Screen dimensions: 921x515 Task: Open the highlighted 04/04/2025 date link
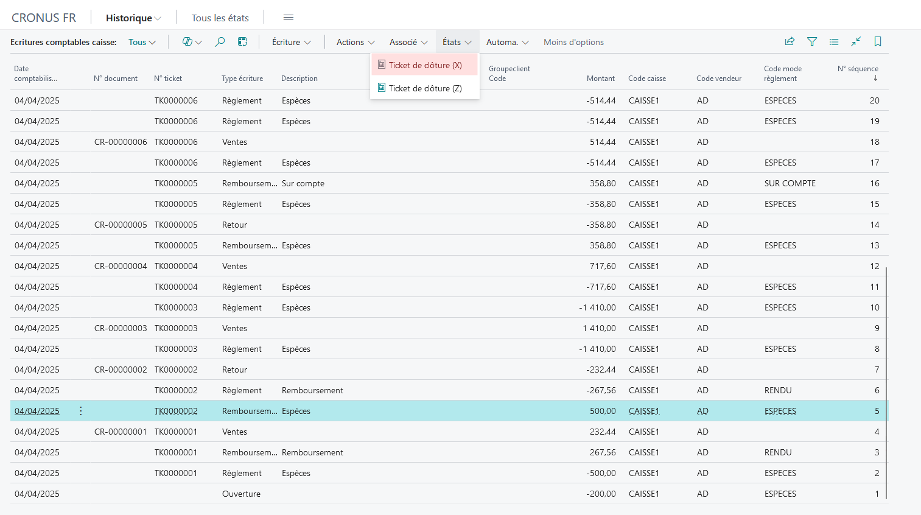[x=37, y=411]
